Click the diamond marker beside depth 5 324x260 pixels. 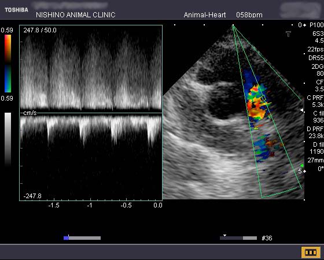tap(304, 171)
